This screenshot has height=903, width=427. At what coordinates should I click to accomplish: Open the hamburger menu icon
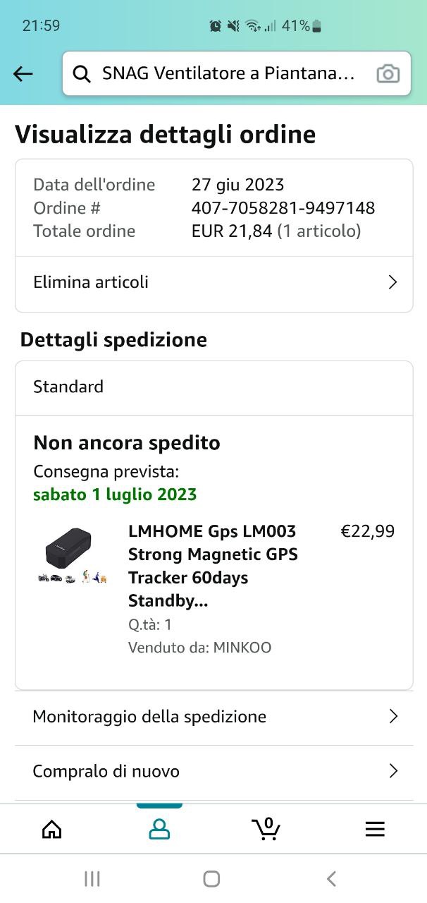point(375,829)
